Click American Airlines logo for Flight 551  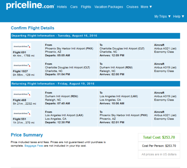(22, 113)
